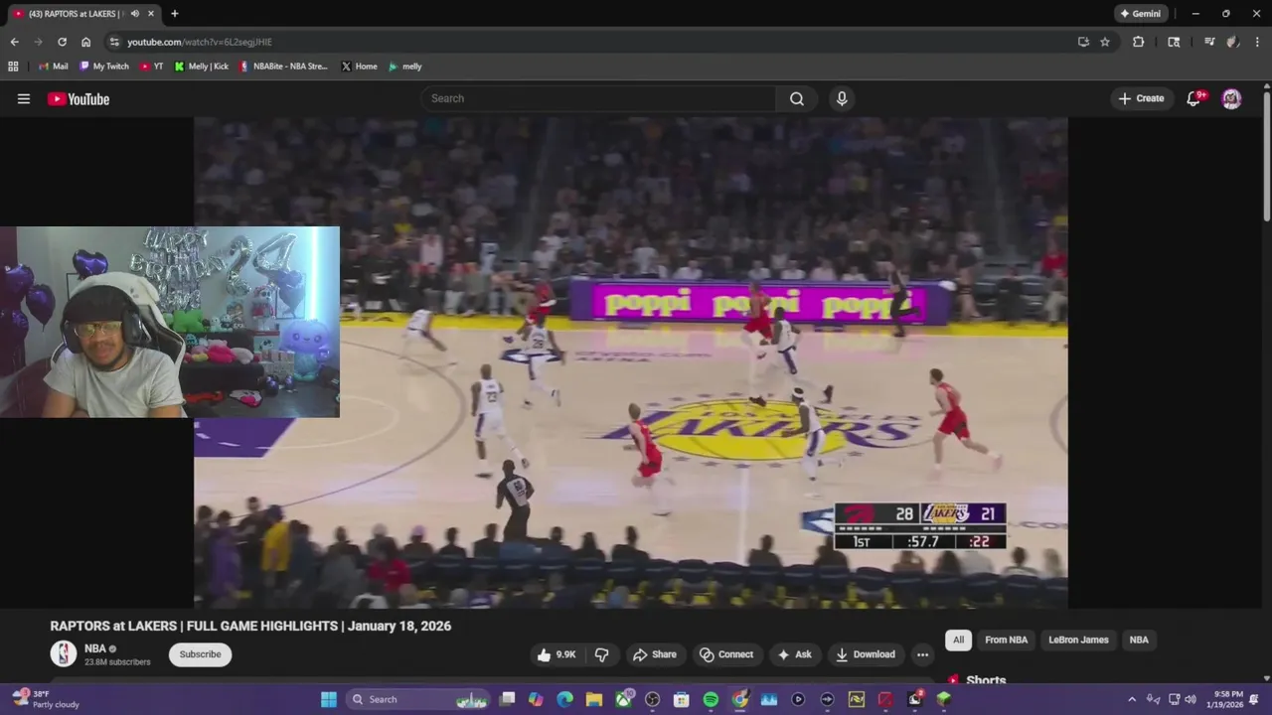
Task: Open the YouTube account avatar menu
Action: pyautogui.click(x=1231, y=98)
